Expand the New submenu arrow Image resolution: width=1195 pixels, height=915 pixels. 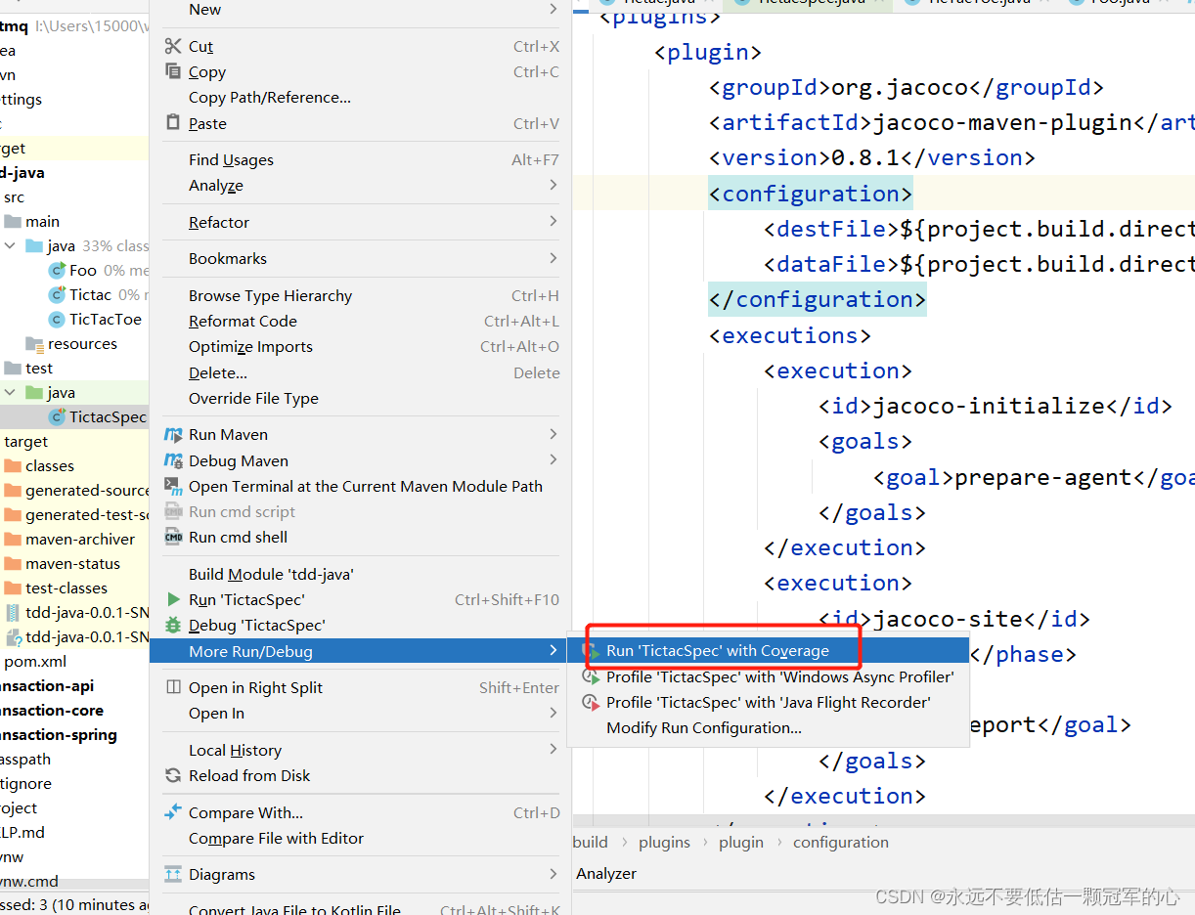[553, 9]
